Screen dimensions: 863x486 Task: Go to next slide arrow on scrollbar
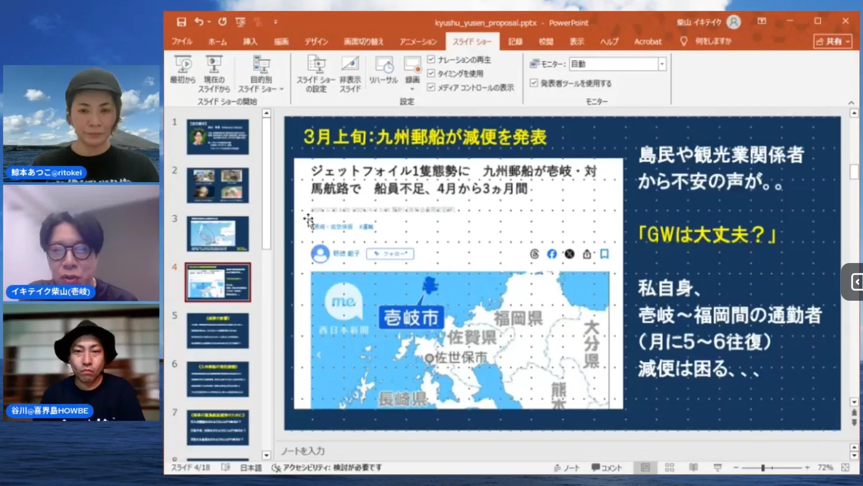tap(854, 422)
